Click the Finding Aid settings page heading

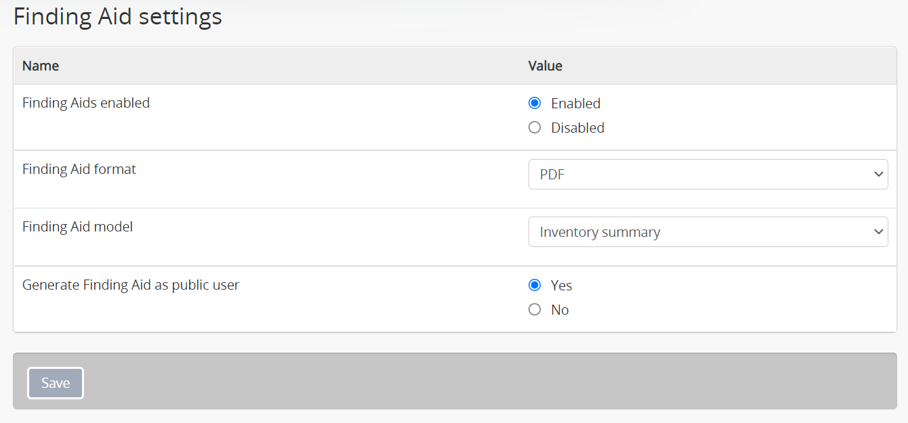pos(118,16)
